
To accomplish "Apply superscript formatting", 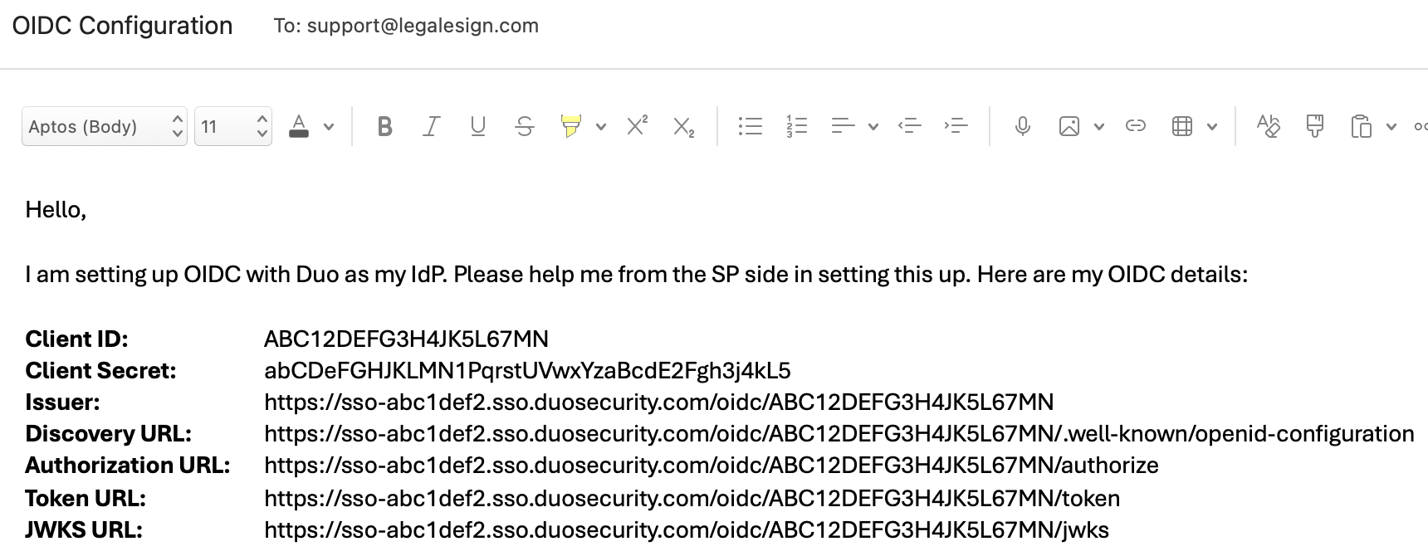I will click(636, 124).
